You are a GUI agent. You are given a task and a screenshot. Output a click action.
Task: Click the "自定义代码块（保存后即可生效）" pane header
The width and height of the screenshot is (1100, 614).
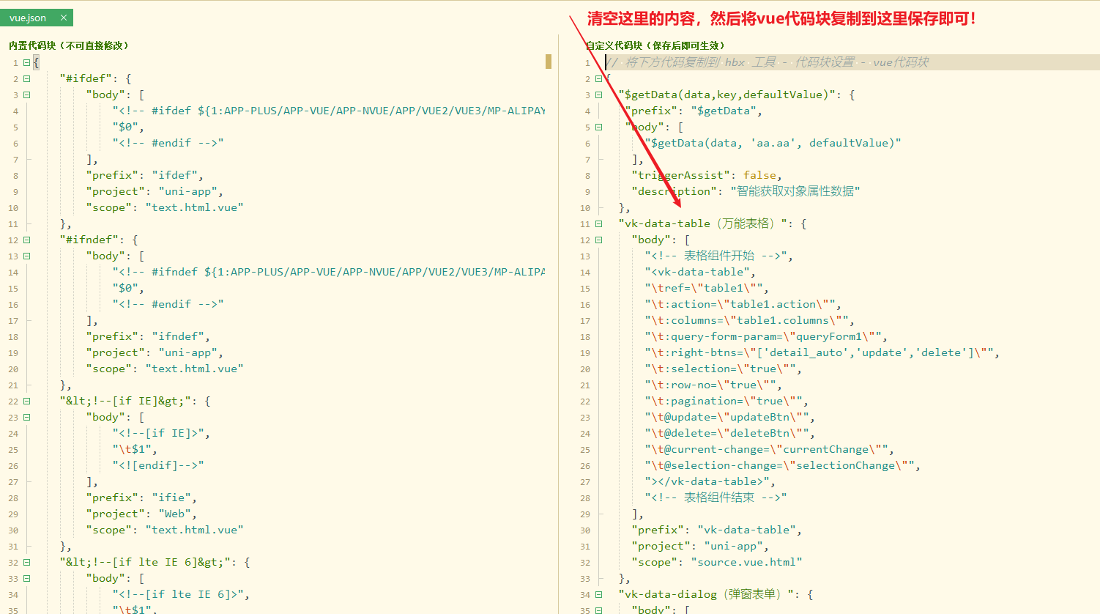(655, 45)
